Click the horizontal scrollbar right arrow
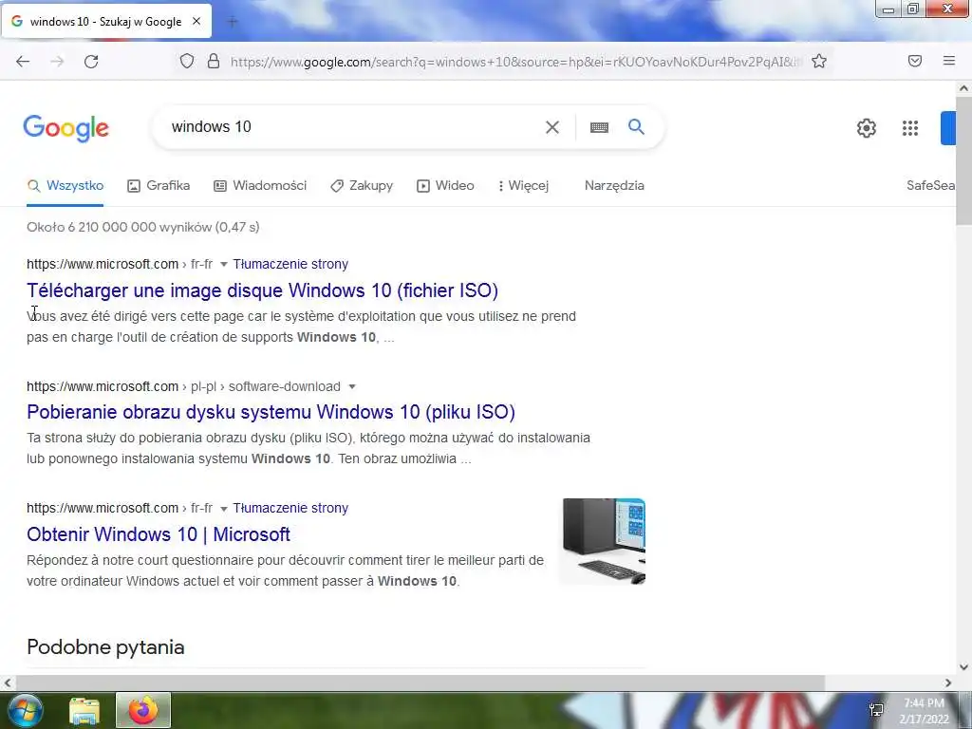 [948, 682]
